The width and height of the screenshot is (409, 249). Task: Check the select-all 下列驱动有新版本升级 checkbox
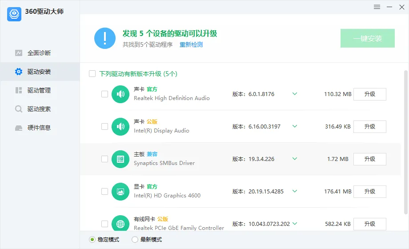pyautogui.click(x=92, y=74)
